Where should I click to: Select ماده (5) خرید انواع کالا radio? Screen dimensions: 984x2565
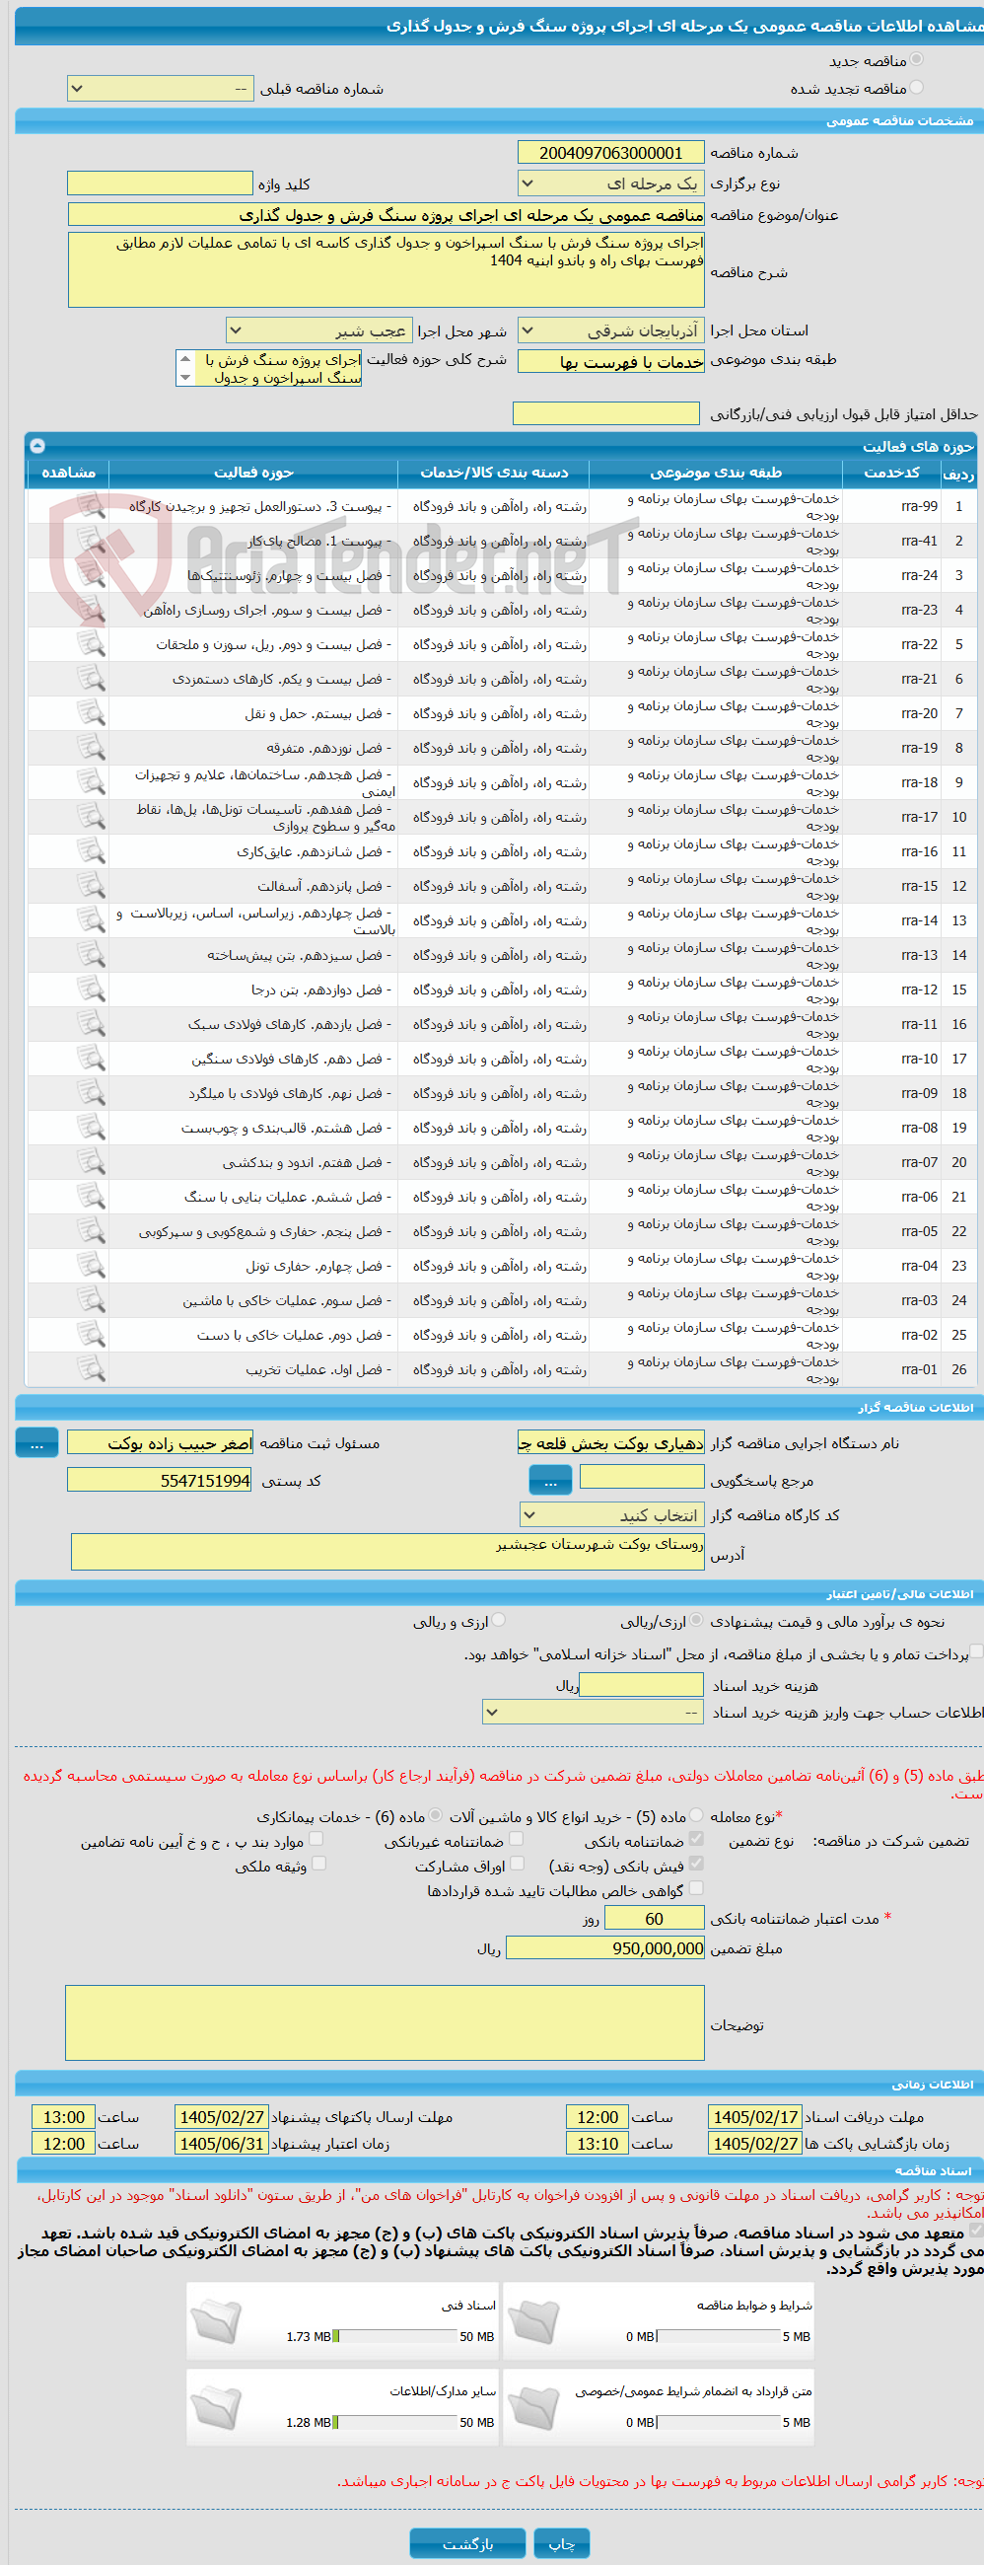coord(696,1815)
